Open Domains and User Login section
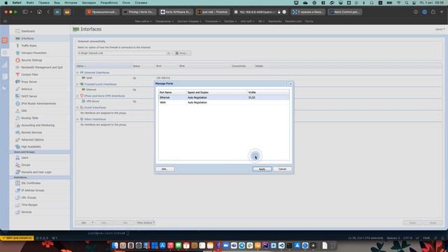The width and height of the screenshot is (448, 252). click(36, 172)
